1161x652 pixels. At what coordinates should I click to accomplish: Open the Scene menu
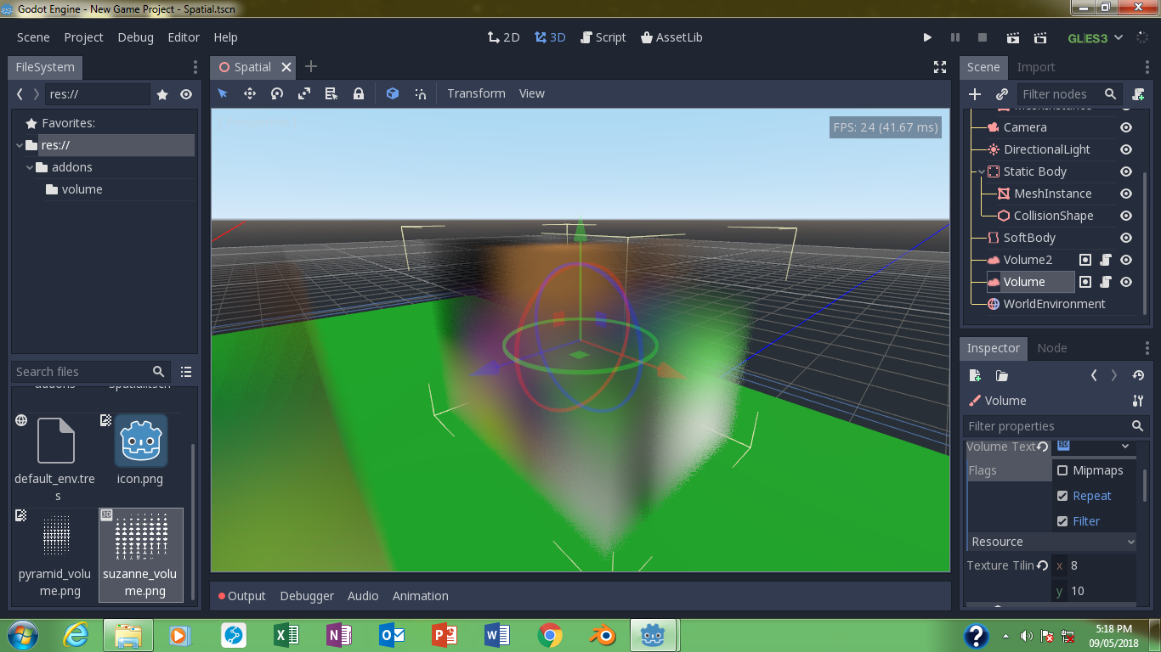33,37
